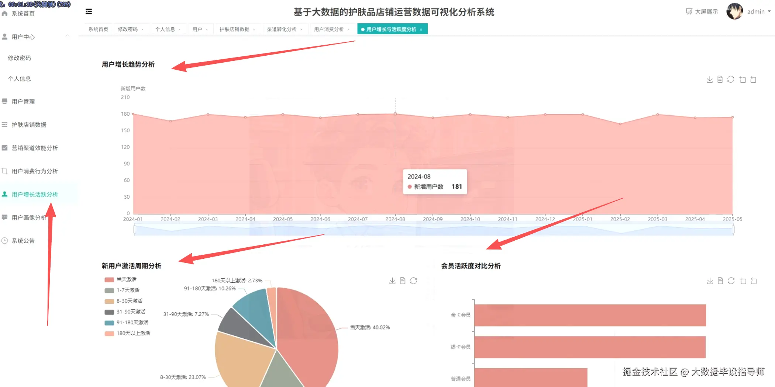
Task: Click the 大屏展示 display icon
Action: coord(701,11)
